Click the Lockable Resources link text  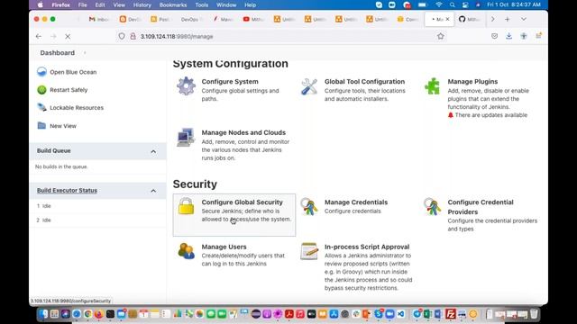[x=77, y=108]
